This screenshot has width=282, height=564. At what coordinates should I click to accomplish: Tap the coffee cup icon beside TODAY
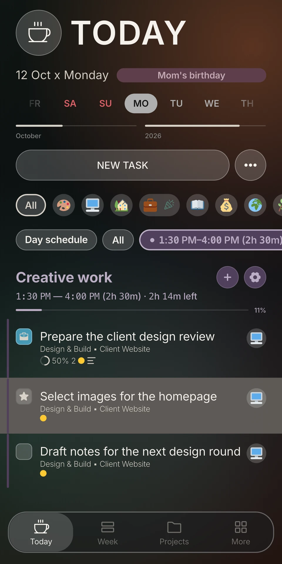point(38,33)
